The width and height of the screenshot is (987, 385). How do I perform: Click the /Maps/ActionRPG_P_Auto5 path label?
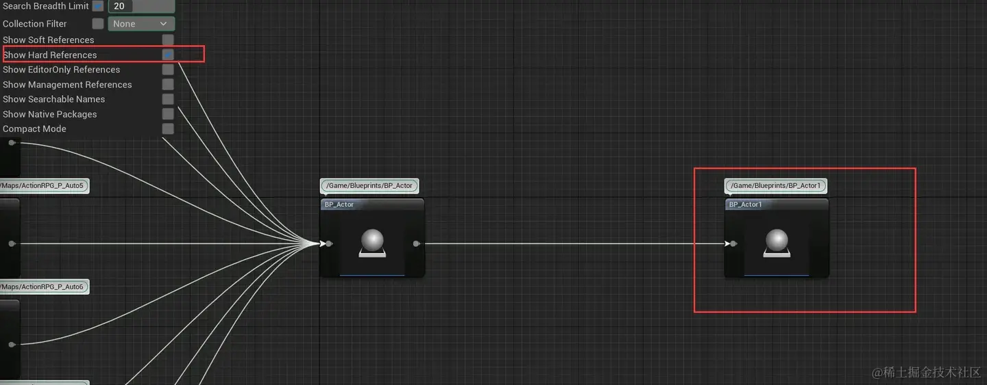click(44, 186)
